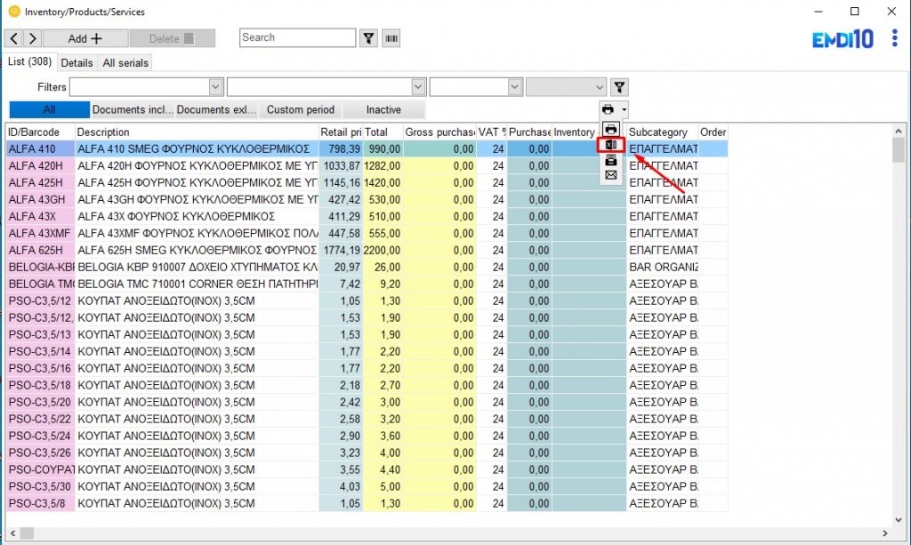This screenshot has height=545, width=911.
Task: Sort by Order column header
Action: (713, 132)
